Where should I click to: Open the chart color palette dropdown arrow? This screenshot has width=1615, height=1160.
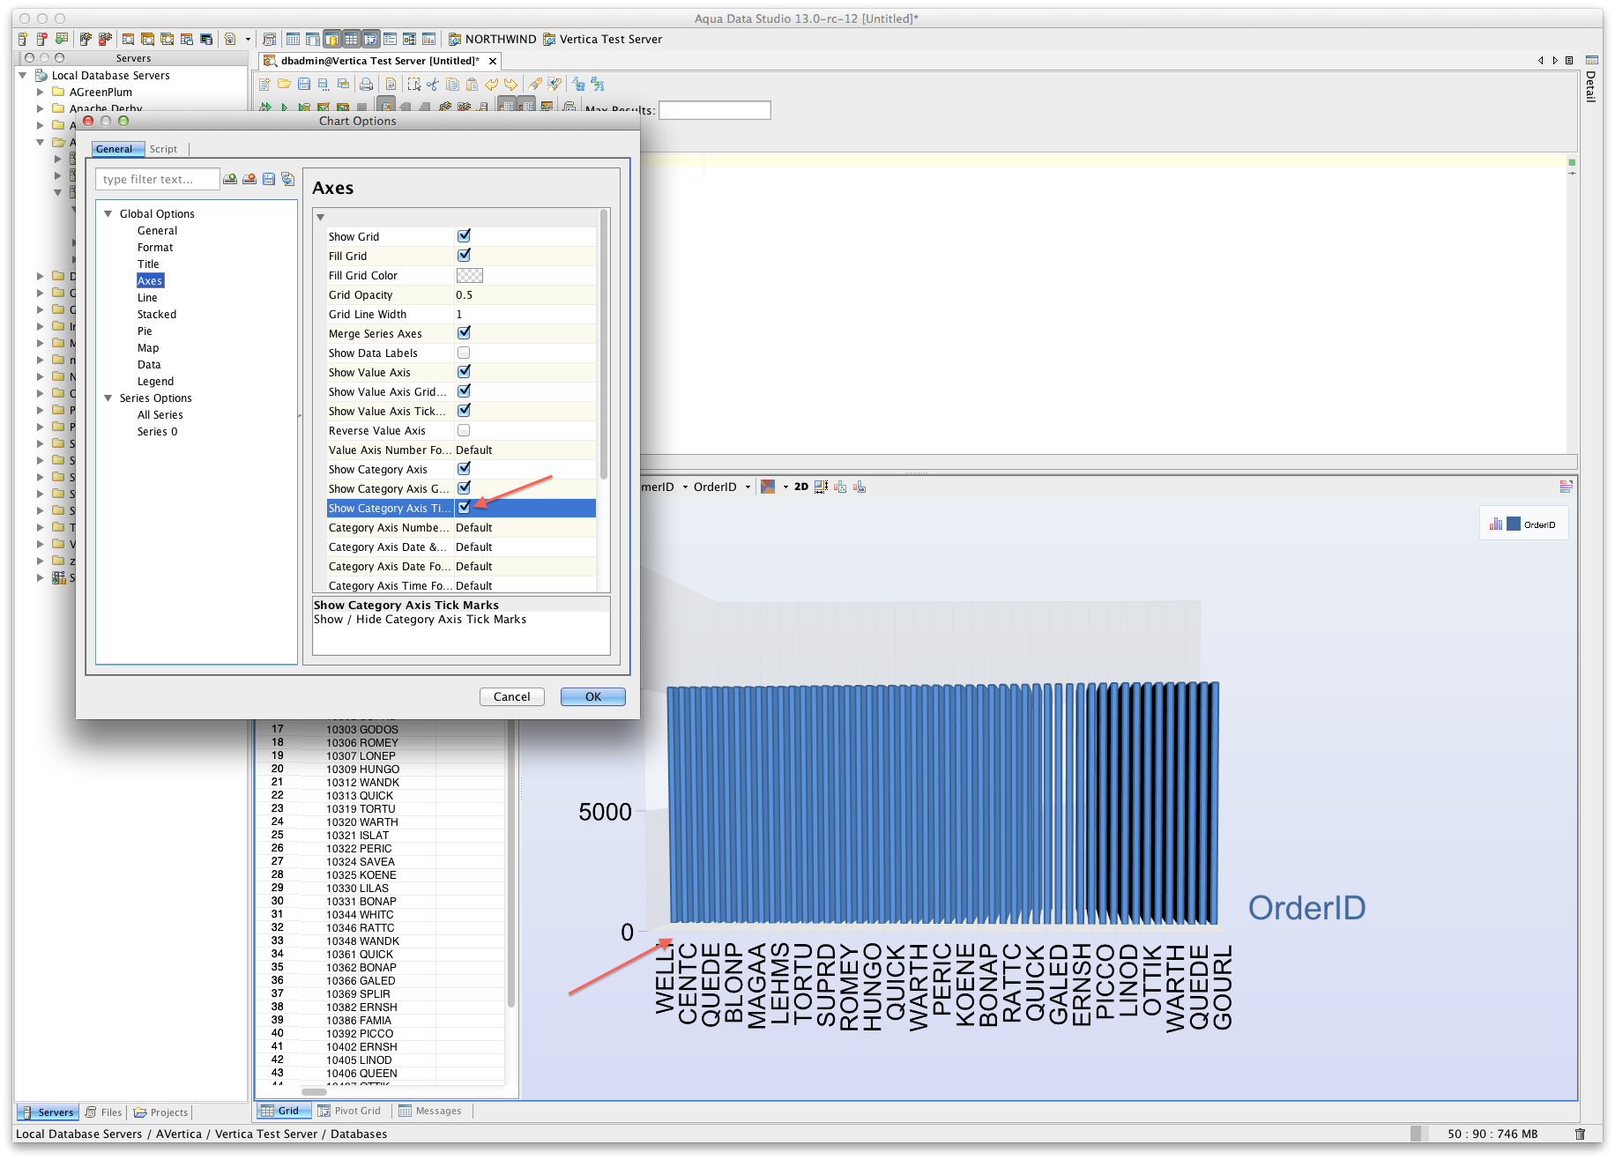pyautogui.click(x=785, y=487)
